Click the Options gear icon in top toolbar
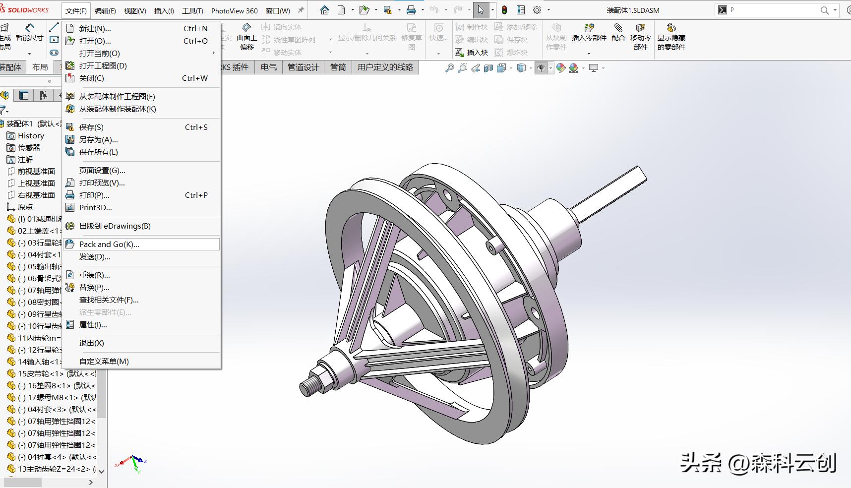 tap(536, 9)
